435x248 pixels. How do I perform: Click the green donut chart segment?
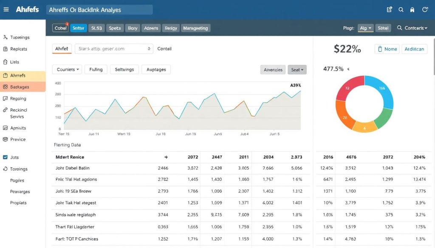coord(384,117)
